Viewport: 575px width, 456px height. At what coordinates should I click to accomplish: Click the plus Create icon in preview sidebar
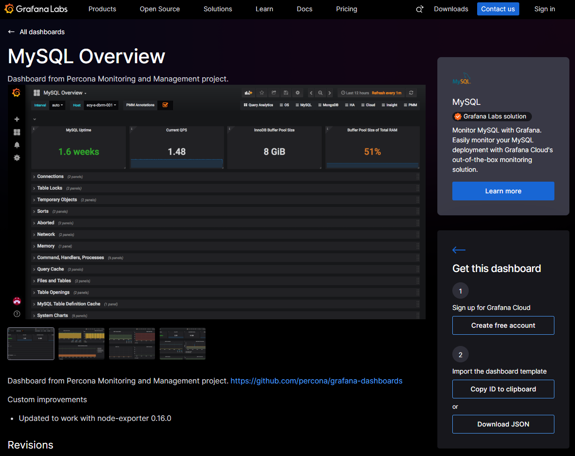[x=17, y=119]
